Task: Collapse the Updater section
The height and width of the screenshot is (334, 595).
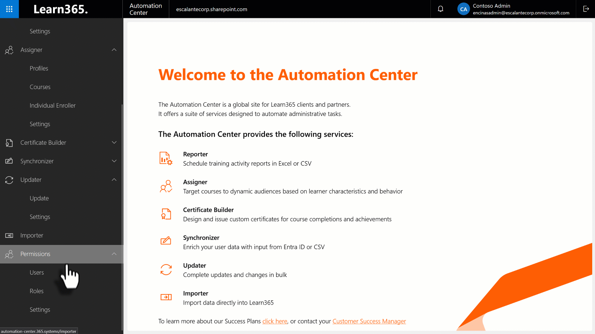Action: point(114,180)
